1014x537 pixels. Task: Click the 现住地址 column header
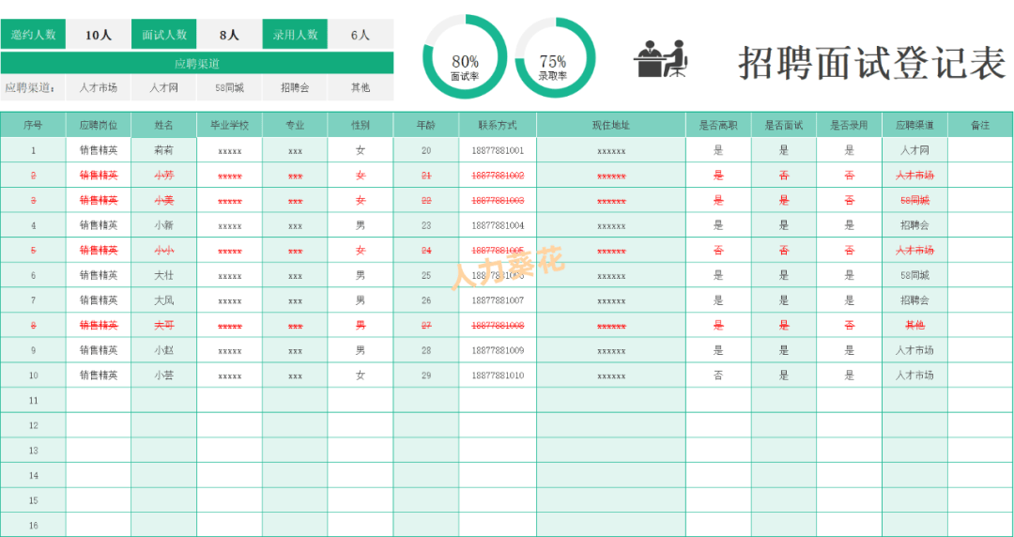pos(611,126)
